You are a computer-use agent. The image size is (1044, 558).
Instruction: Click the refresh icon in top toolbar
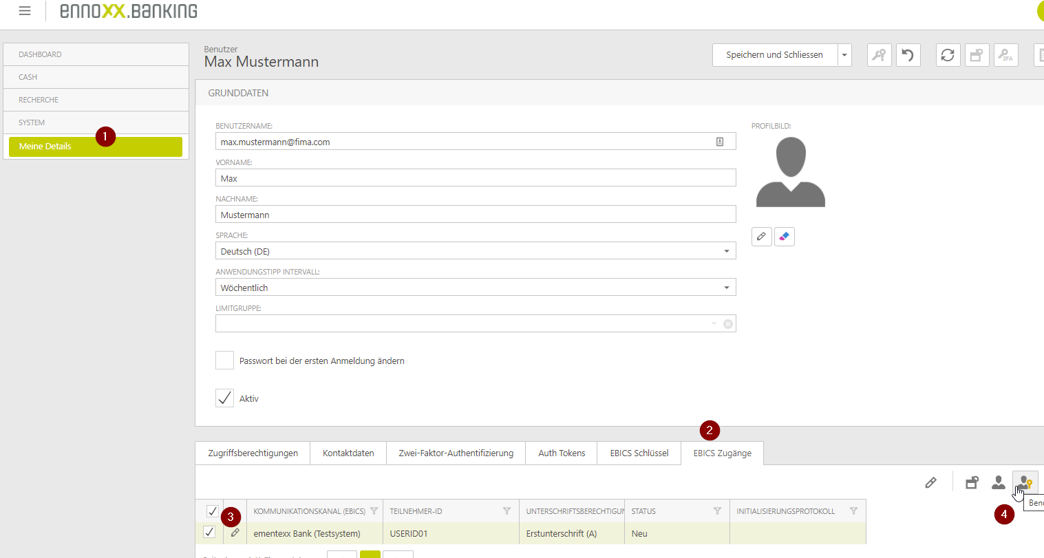tap(948, 55)
